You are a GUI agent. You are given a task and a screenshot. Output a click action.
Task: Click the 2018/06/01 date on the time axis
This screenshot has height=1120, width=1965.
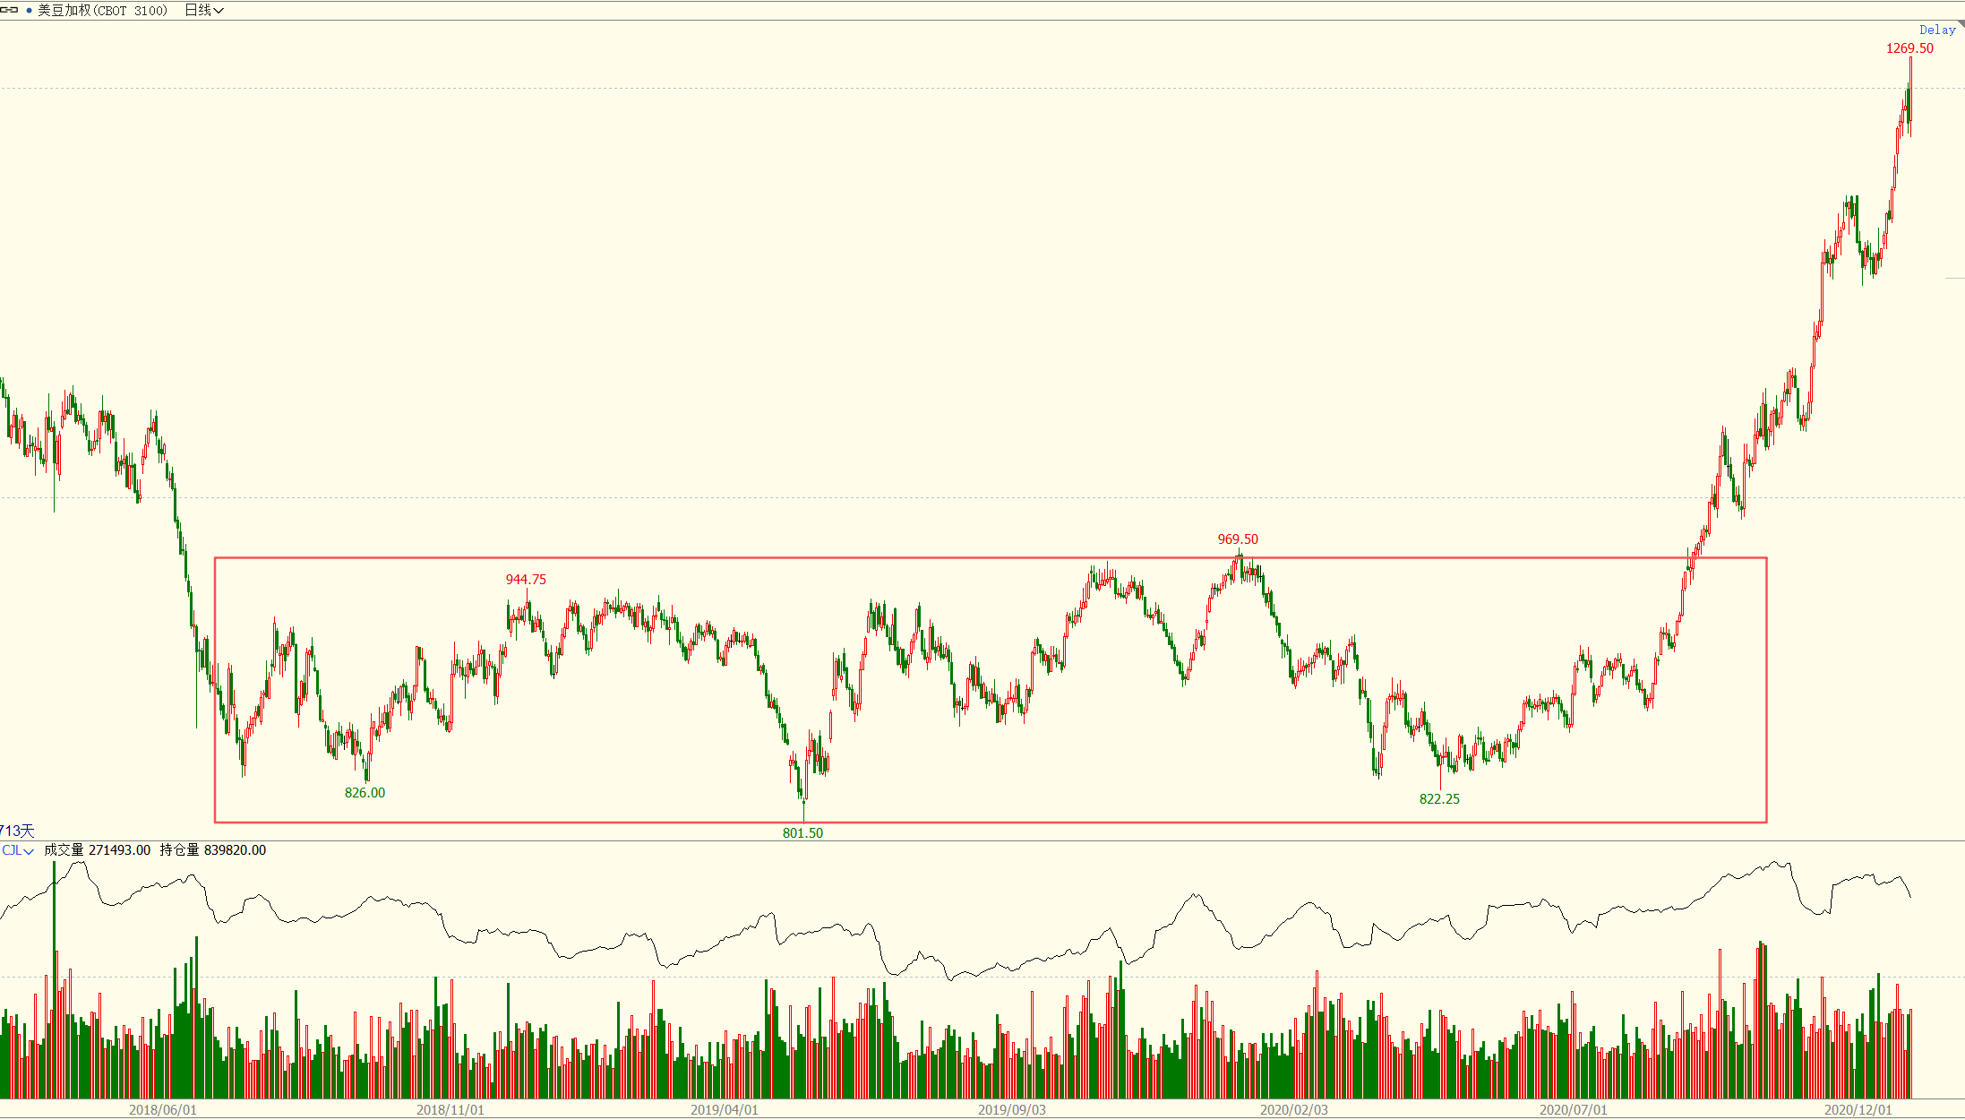tap(162, 1109)
